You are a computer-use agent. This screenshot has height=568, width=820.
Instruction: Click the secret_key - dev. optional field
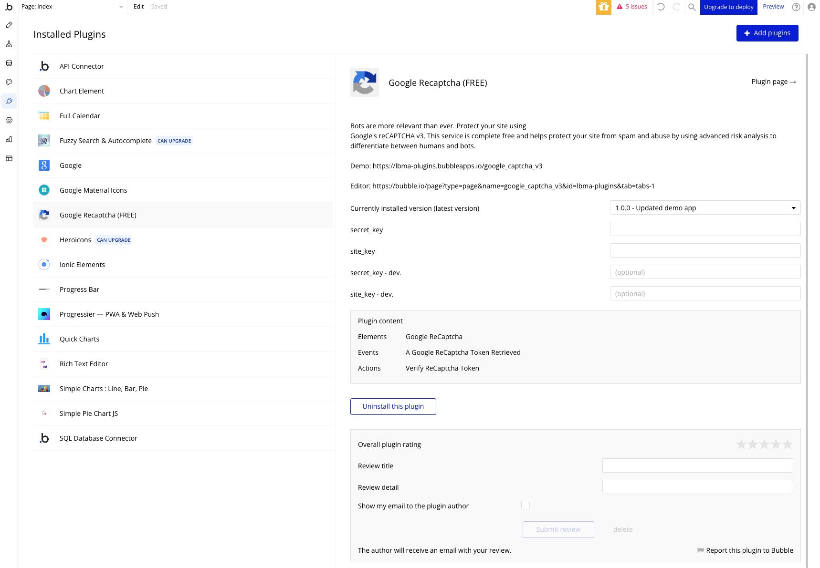[x=705, y=272]
